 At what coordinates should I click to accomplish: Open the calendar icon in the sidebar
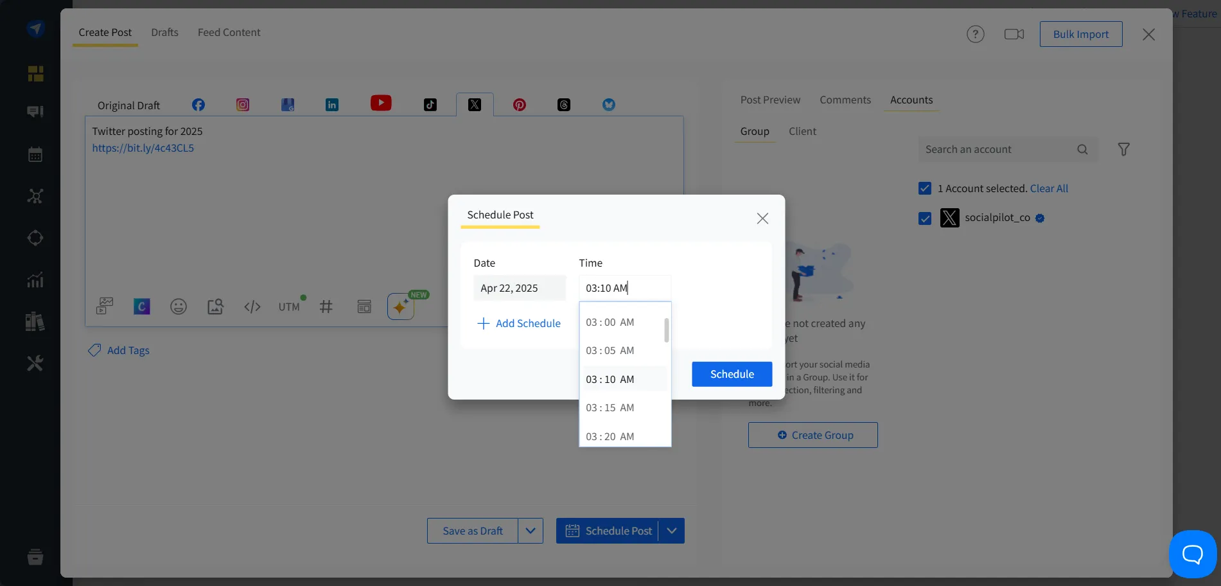coord(35,154)
